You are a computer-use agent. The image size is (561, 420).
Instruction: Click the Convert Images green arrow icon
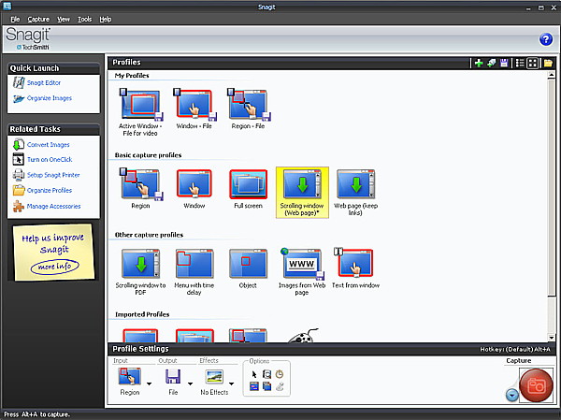pos(19,145)
